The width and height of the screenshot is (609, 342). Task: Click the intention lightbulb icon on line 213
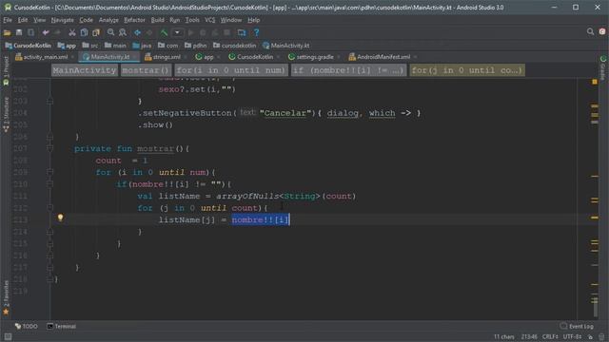tap(60, 218)
